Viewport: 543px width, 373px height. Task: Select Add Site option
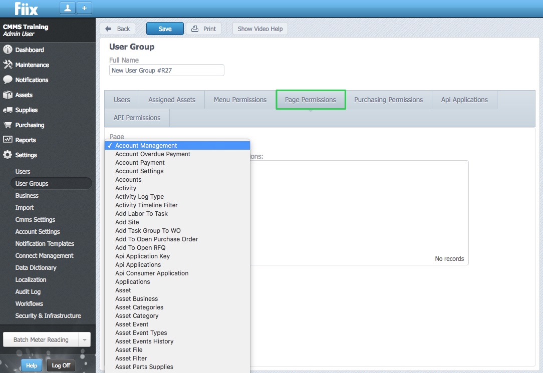(x=177, y=222)
